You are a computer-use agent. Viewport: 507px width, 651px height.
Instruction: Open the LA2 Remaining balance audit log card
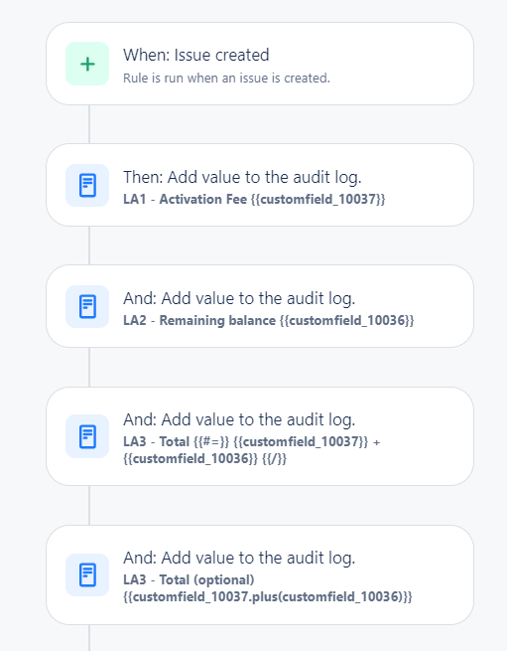pyautogui.click(x=260, y=306)
